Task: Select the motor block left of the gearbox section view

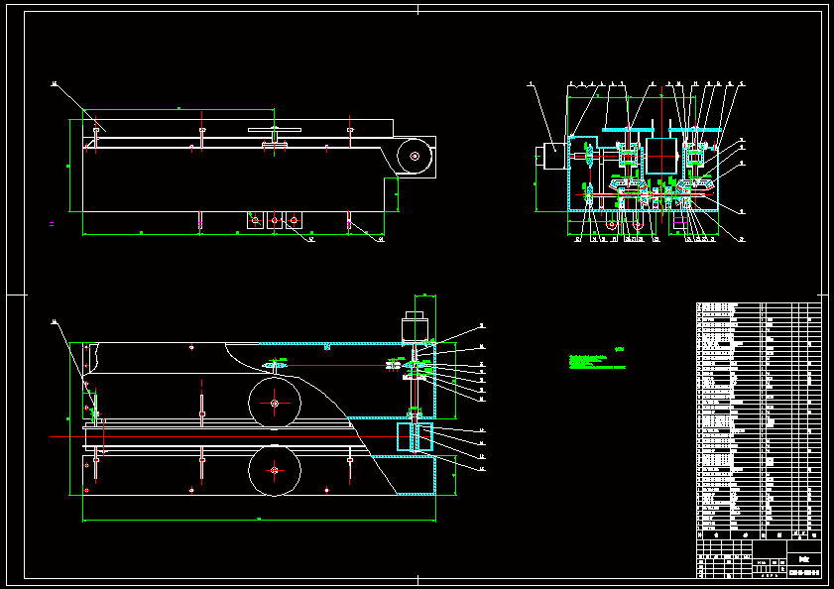Action: coord(551,156)
